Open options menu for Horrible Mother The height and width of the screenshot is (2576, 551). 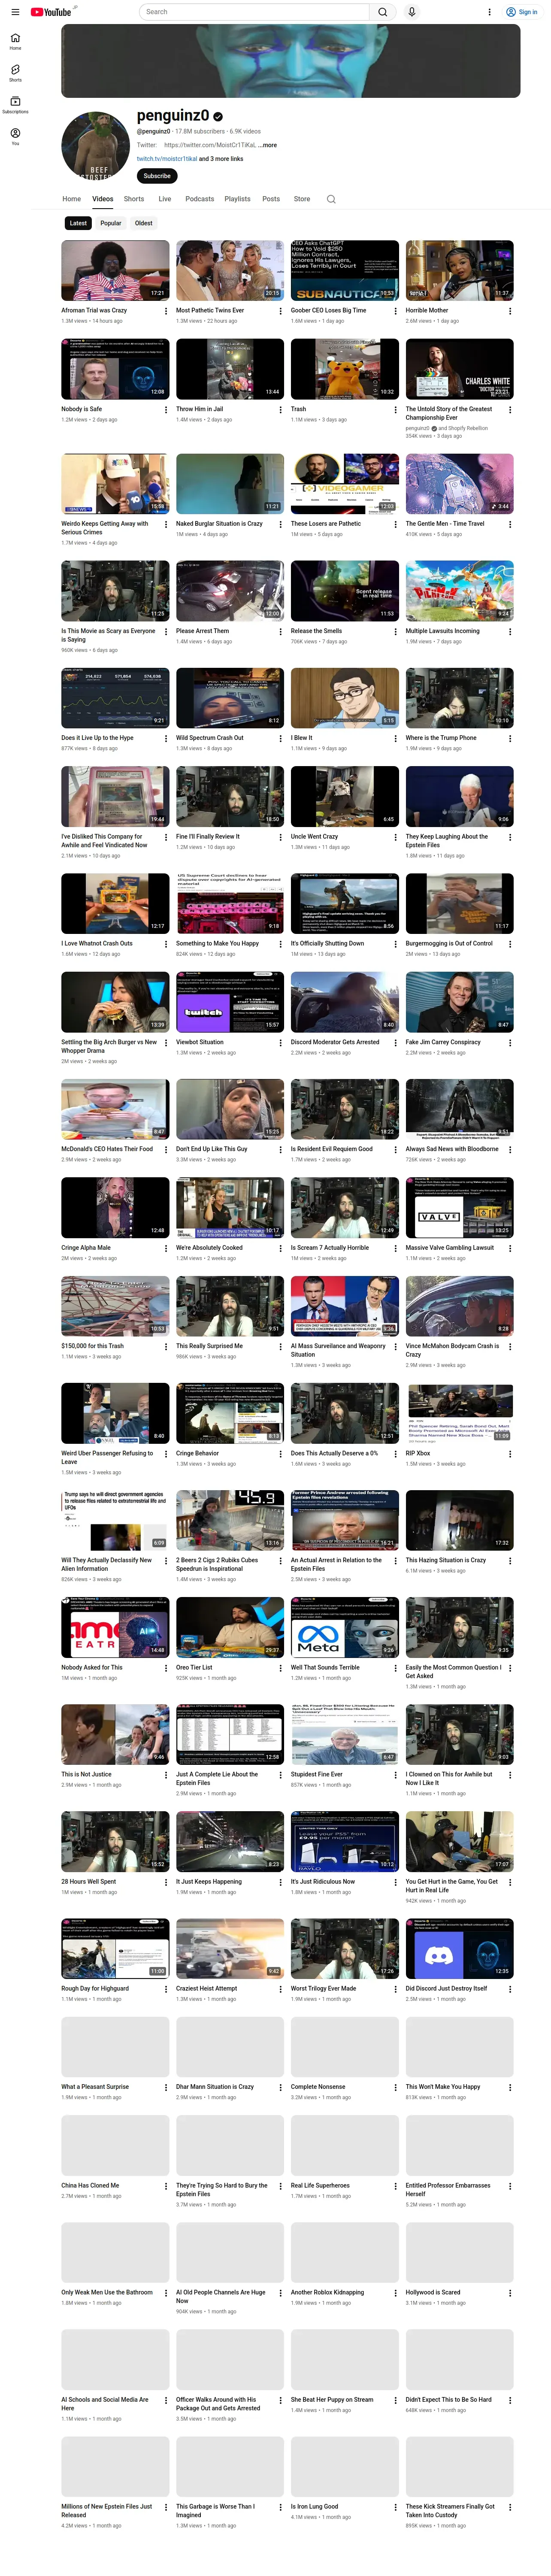[510, 311]
